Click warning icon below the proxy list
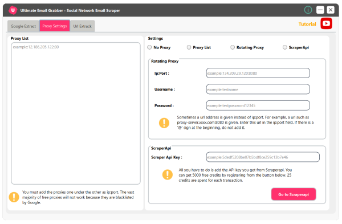Screen dimensions: 342x224 pos(14,197)
